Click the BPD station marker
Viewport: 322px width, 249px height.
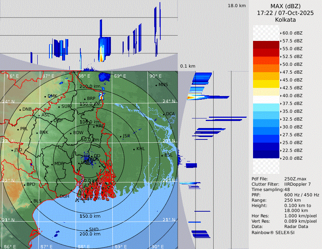click(24, 185)
